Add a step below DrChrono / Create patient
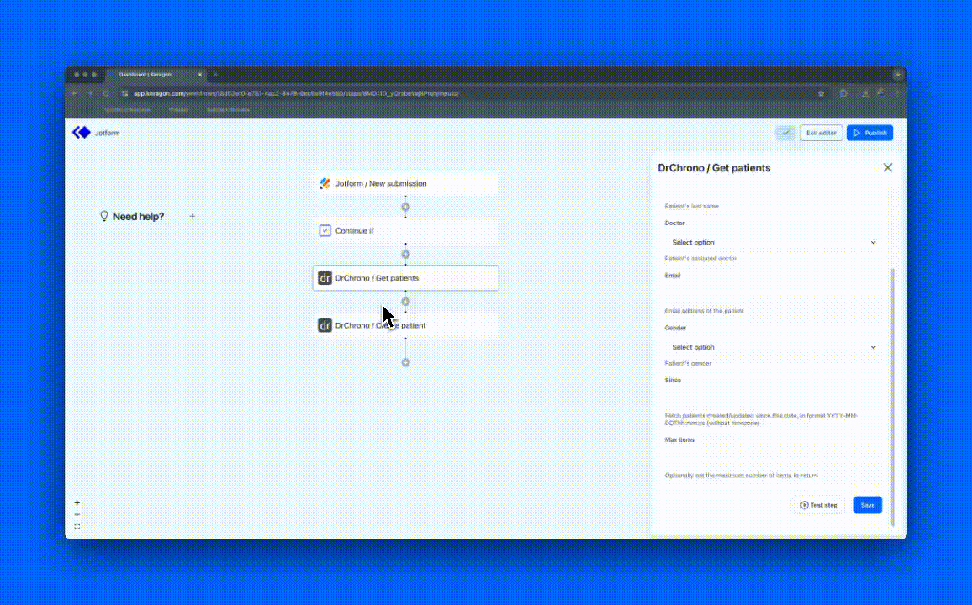Viewport: 972px width, 605px height. [405, 362]
